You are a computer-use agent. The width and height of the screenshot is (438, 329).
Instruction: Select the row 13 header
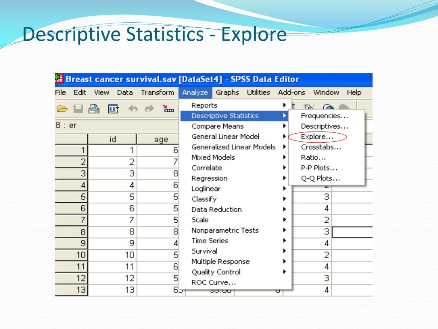[x=71, y=290]
